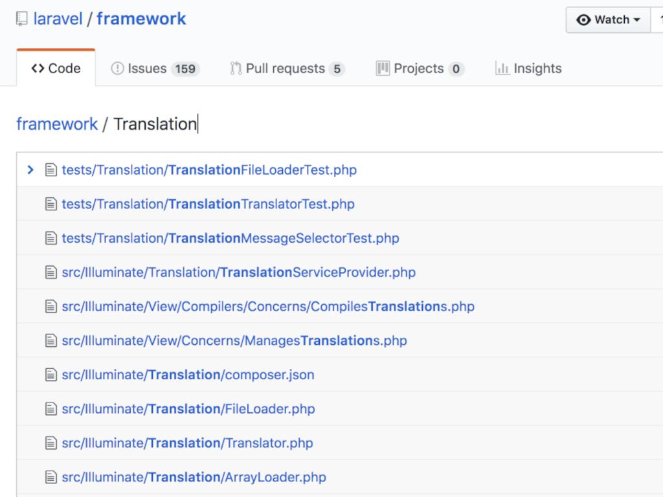Open the laravel owner link
663x497 pixels.
58,19
